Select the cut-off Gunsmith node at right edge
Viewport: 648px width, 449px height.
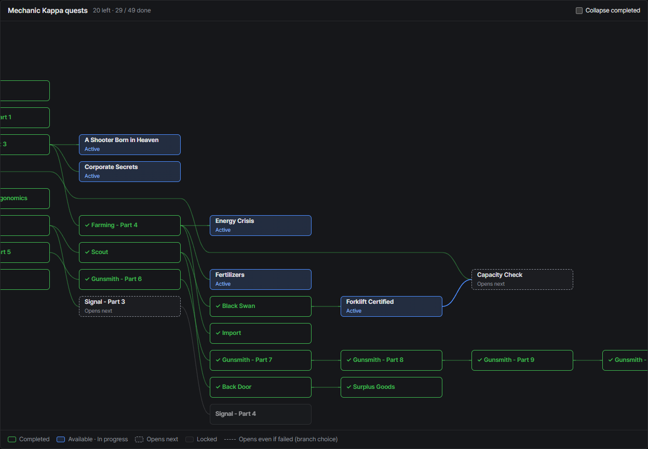(625, 360)
